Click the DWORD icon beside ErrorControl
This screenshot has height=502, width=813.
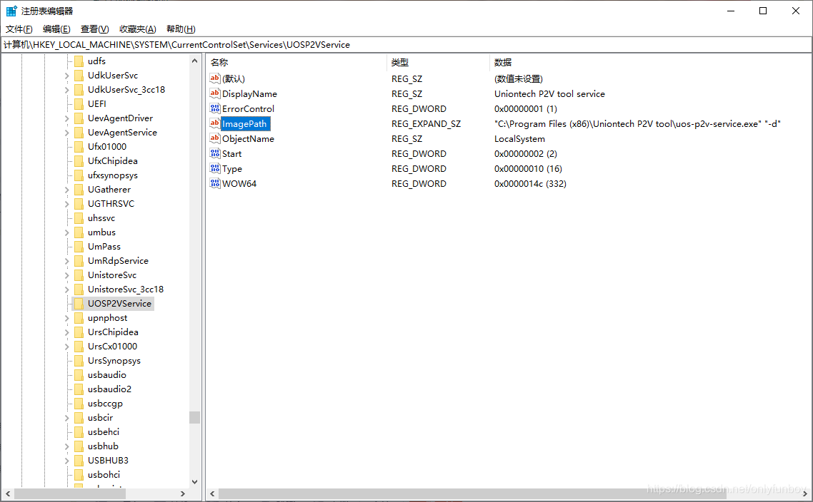coord(214,108)
